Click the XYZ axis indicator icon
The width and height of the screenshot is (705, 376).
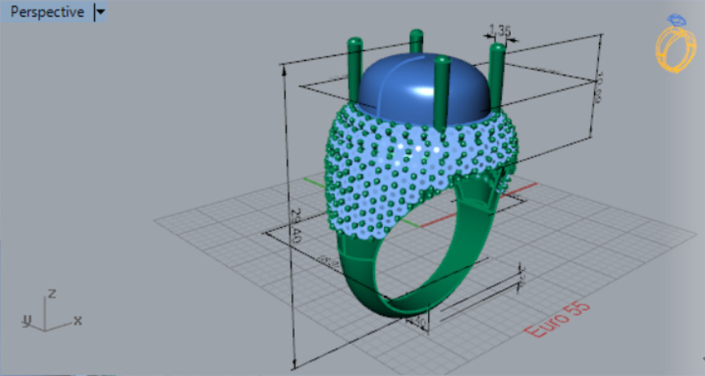[x=51, y=312]
